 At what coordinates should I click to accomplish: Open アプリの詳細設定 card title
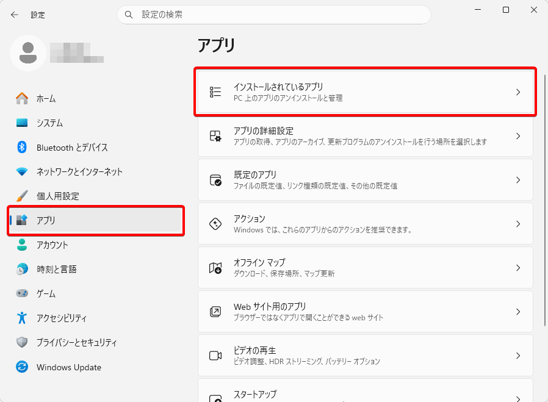(264, 131)
